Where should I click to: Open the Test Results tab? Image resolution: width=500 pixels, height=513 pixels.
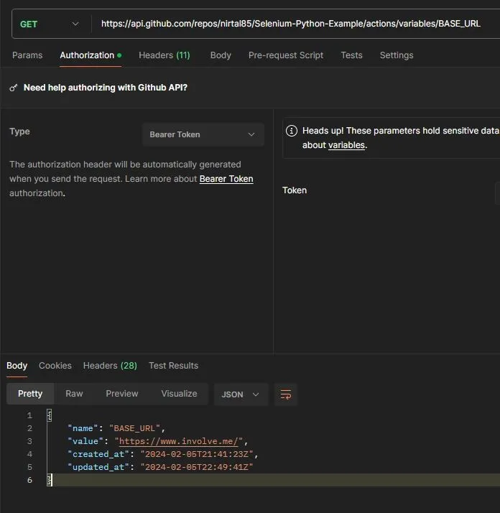(173, 366)
